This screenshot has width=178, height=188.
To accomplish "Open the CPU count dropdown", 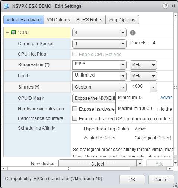I will coord(99,33).
